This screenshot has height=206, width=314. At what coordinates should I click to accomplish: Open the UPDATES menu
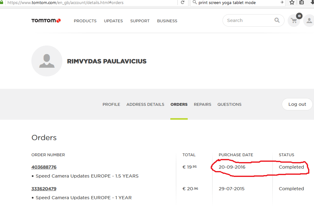click(x=113, y=21)
